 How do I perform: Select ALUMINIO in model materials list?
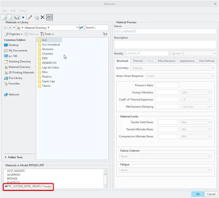click(14, 175)
